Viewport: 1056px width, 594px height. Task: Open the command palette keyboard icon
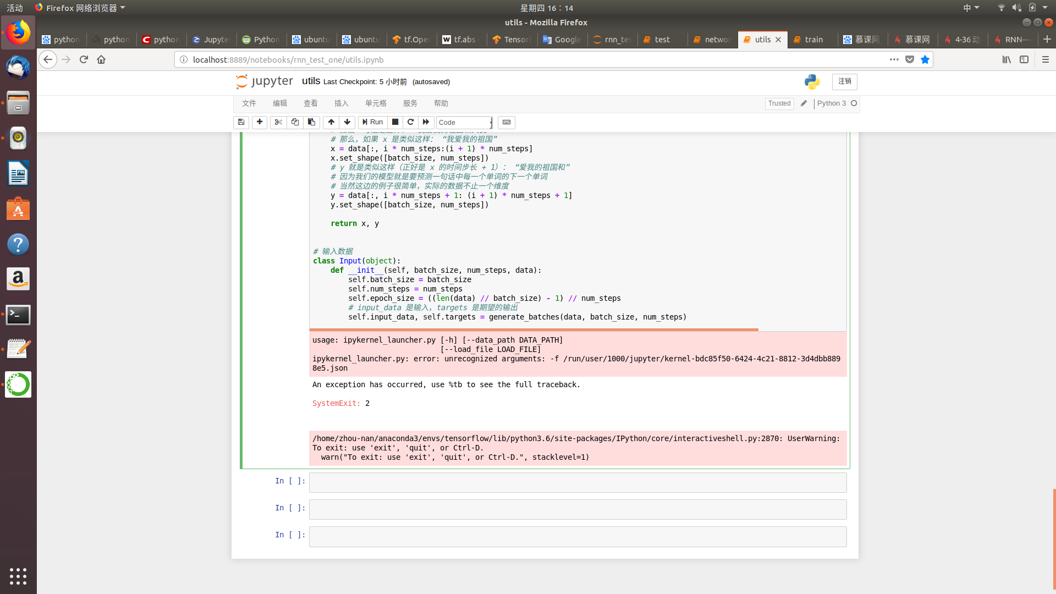(507, 122)
